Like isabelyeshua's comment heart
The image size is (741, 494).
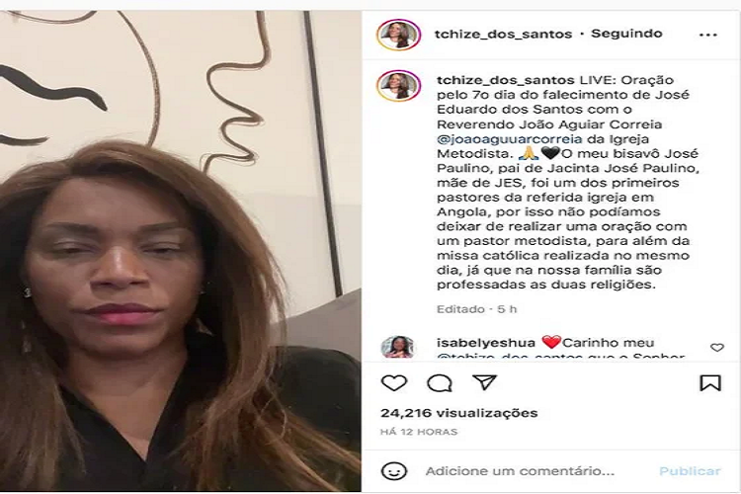(717, 348)
